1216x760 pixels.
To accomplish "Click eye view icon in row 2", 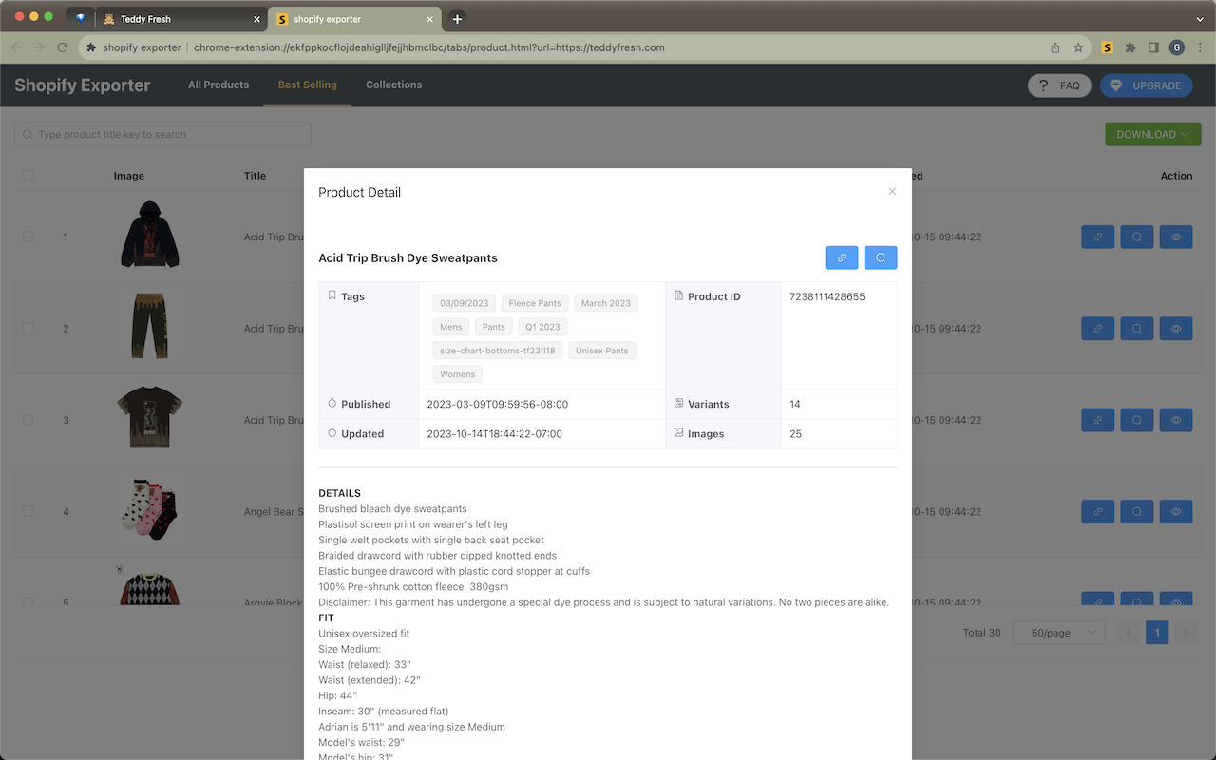I will pos(1176,329).
